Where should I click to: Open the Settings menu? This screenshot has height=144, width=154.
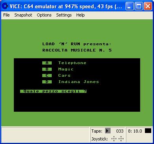tap(64, 15)
